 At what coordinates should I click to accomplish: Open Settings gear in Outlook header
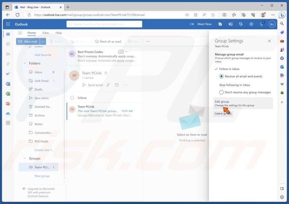[251, 24]
